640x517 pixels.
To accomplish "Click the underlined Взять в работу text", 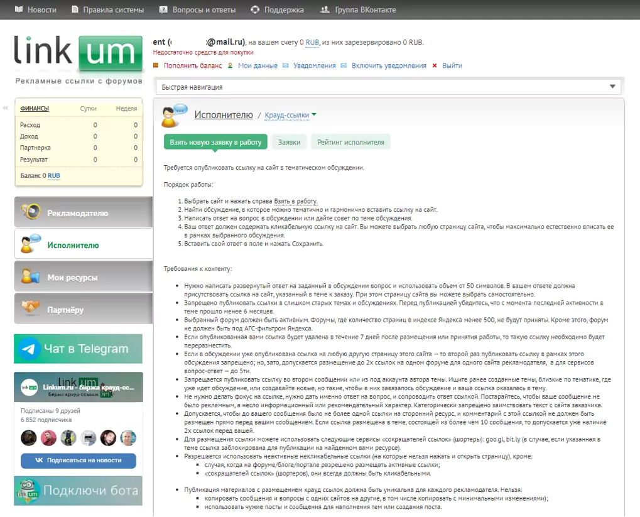I will pyautogui.click(x=296, y=201).
